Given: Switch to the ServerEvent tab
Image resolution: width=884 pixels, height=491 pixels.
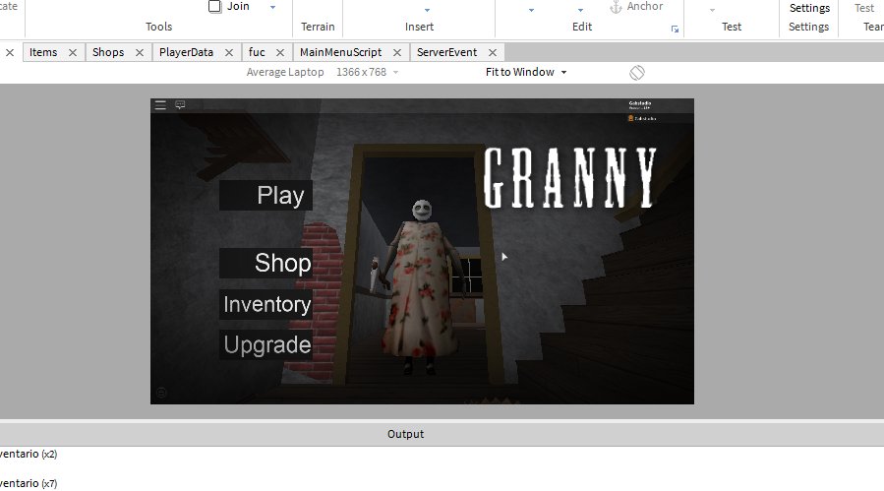Looking at the screenshot, I should [447, 52].
